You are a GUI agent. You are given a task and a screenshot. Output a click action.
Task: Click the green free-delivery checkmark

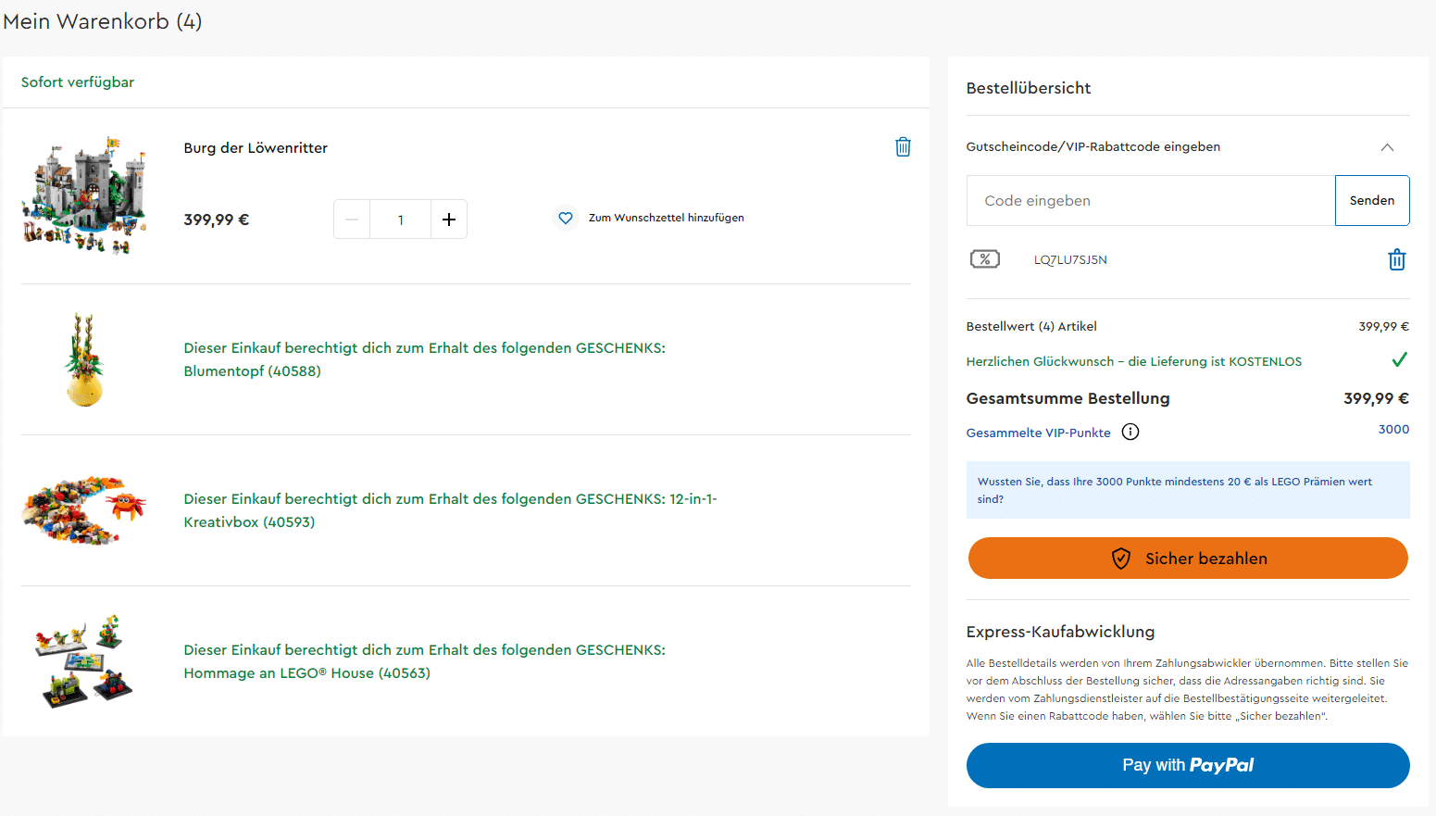point(1399,359)
